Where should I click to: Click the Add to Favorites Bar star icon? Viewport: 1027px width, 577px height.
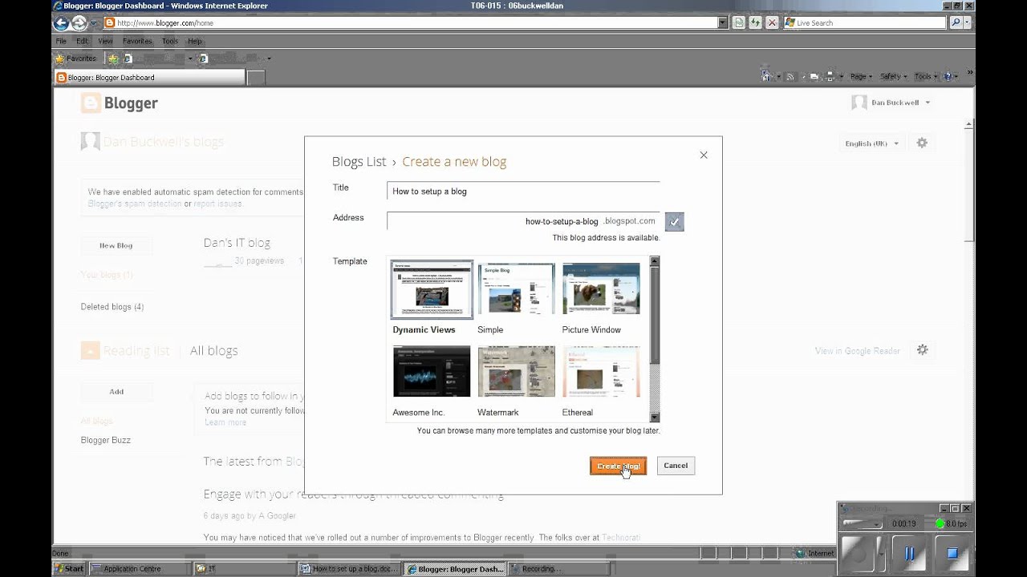tap(113, 59)
